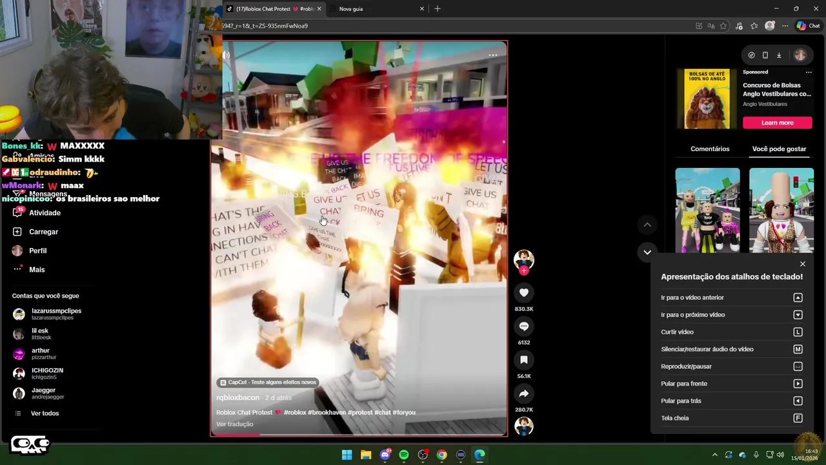The height and width of the screenshot is (465, 826).
Task: Share the video using the arrow icon
Action: pyautogui.click(x=524, y=393)
